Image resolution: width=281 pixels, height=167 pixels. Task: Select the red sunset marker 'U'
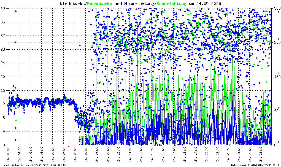[x=242, y=146]
